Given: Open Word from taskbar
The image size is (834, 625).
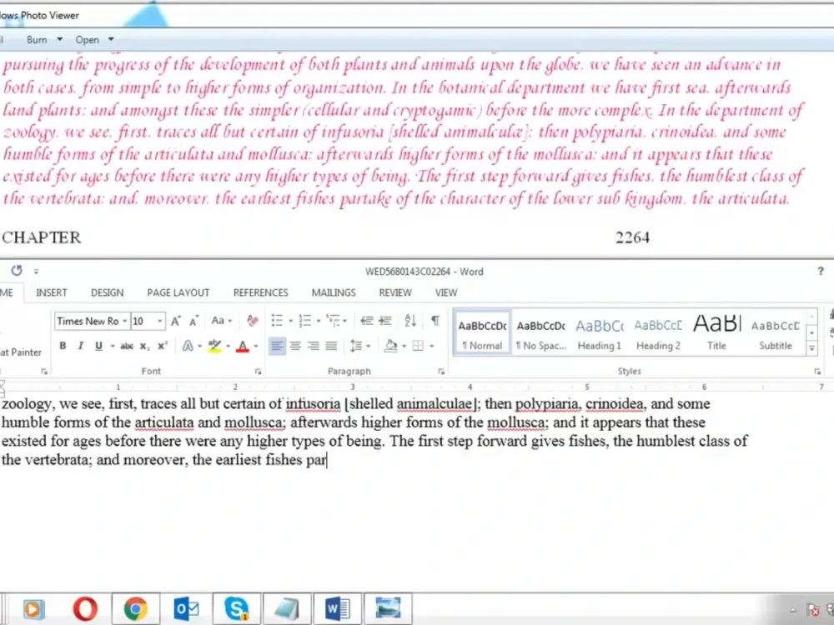Looking at the screenshot, I should pyautogui.click(x=337, y=609).
